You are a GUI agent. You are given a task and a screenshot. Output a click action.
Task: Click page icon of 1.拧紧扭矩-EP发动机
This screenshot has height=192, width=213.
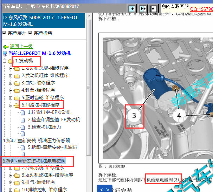[x=23, y=113]
